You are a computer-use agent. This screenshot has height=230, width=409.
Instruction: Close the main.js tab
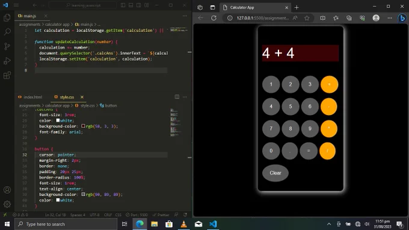pyautogui.click(x=46, y=16)
